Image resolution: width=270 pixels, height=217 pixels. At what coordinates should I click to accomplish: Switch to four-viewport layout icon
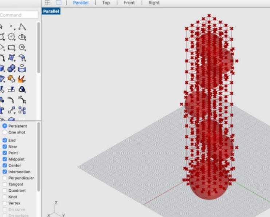pos(47,3)
